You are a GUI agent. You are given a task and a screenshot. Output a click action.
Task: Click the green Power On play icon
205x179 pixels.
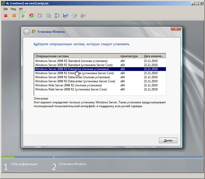pos(23,15)
